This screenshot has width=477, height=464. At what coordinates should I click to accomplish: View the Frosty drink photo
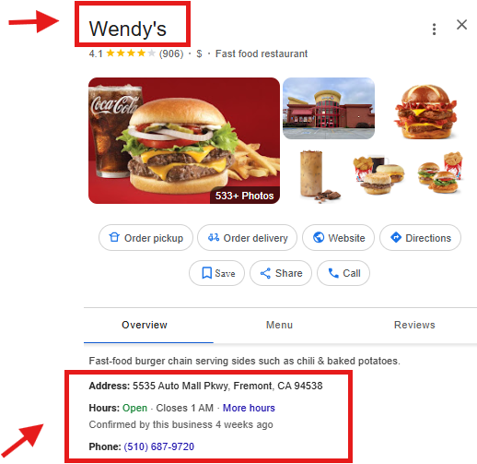coord(320,177)
